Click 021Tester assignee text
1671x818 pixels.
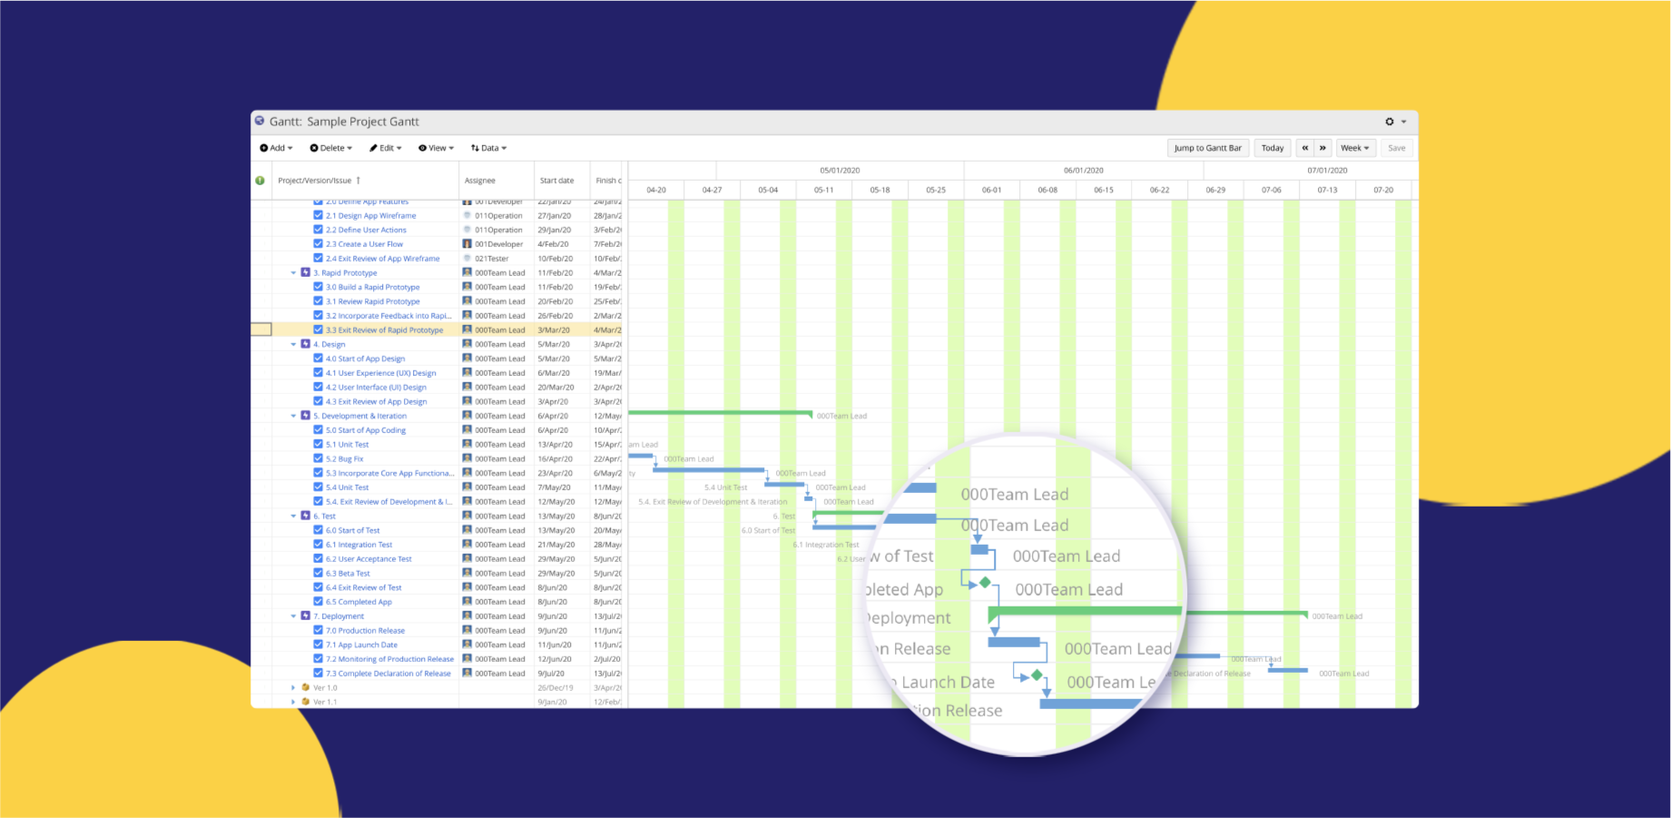[492, 259]
